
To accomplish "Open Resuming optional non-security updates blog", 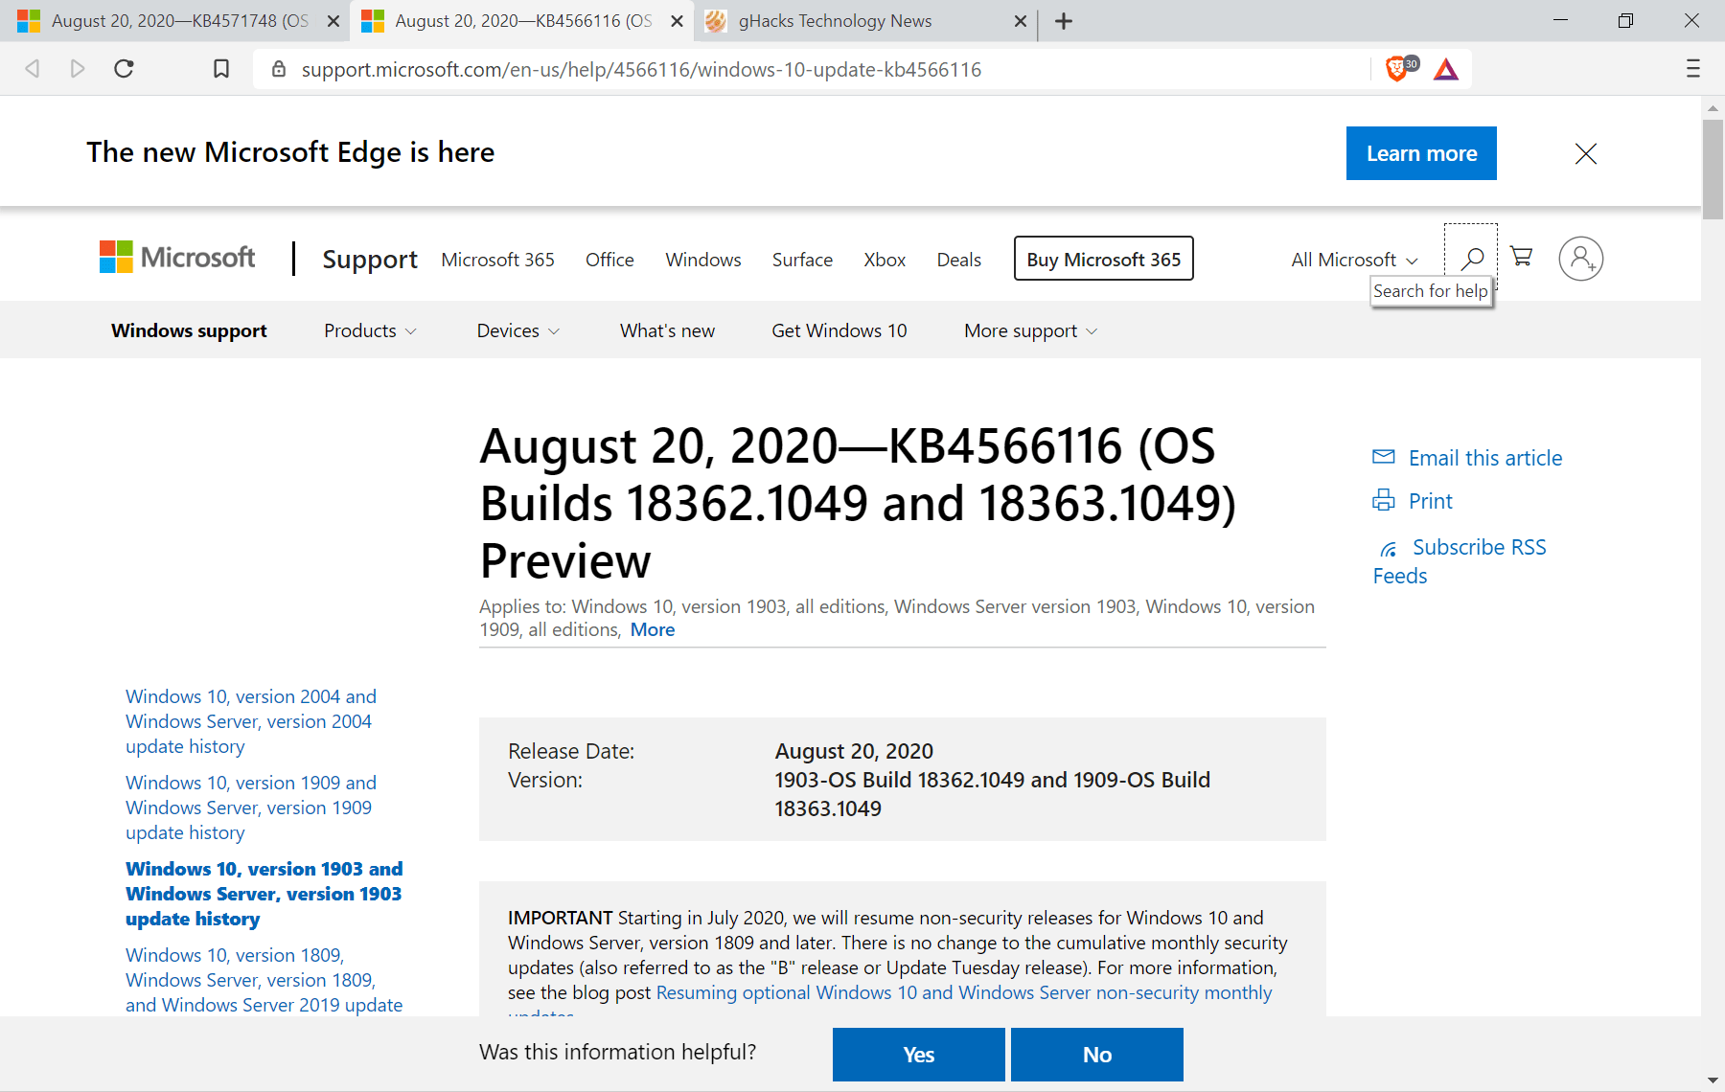I will (964, 992).
